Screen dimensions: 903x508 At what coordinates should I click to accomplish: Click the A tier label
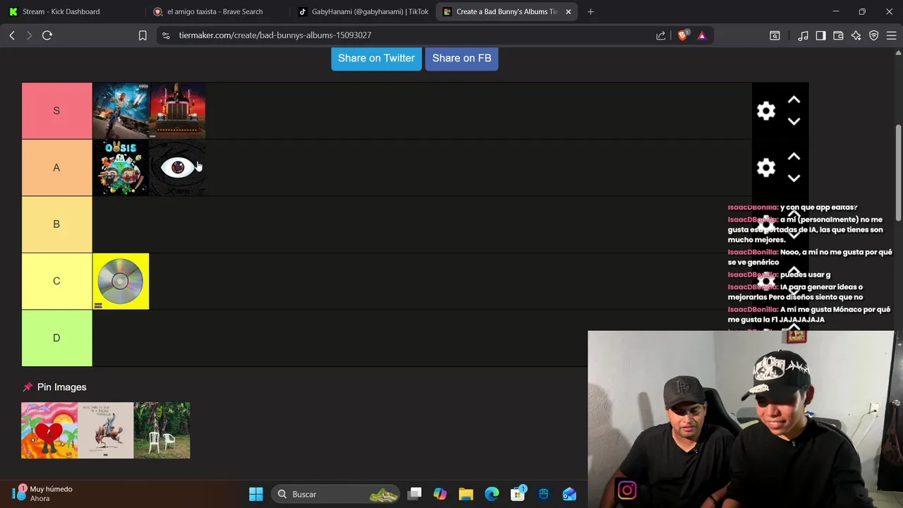(56, 167)
